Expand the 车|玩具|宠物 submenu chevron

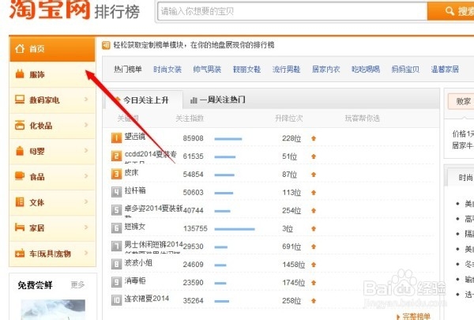[x=86, y=253]
